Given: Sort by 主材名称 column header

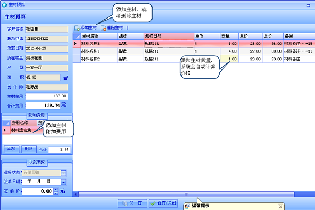Looking at the screenshot, I should coord(99,37).
